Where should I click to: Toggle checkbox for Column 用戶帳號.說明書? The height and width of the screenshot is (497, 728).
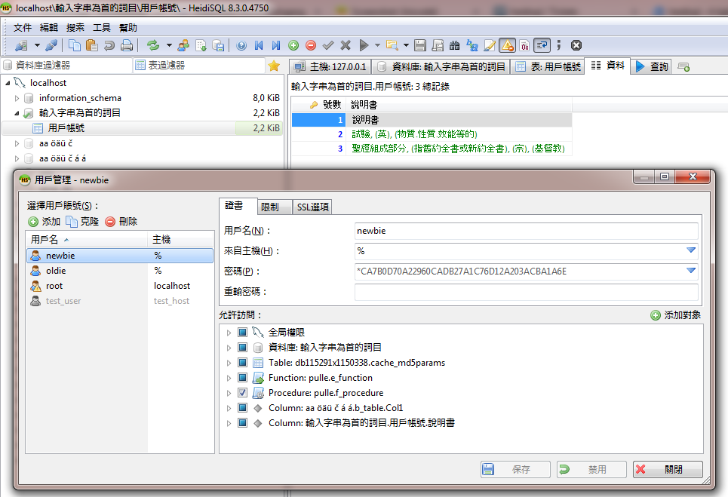pyautogui.click(x=242, y=423)
